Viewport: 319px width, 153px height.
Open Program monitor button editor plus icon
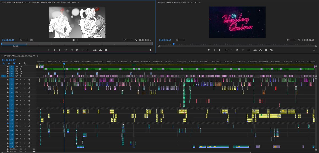coord(314,50)
